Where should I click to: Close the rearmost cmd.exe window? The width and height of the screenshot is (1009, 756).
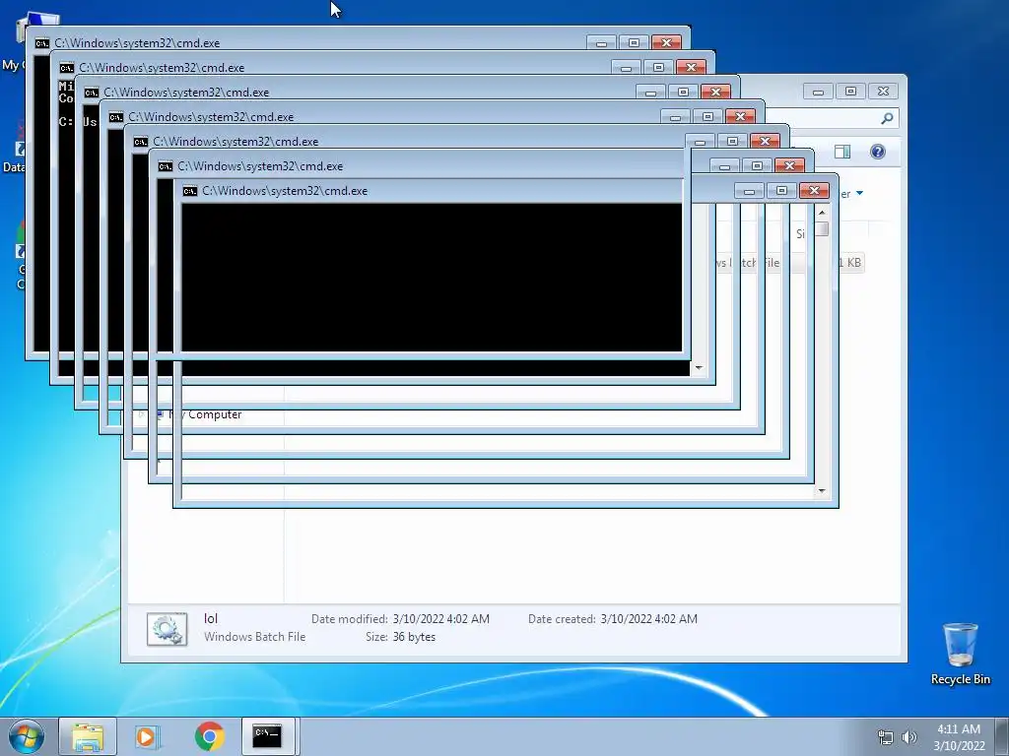click(666, 42)
